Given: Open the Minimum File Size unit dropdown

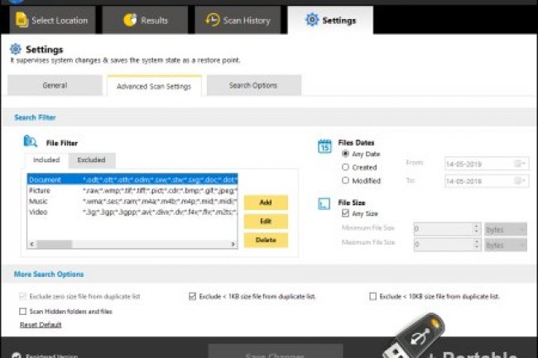Looking at the screenshot, I should click(x=506, y=229).
